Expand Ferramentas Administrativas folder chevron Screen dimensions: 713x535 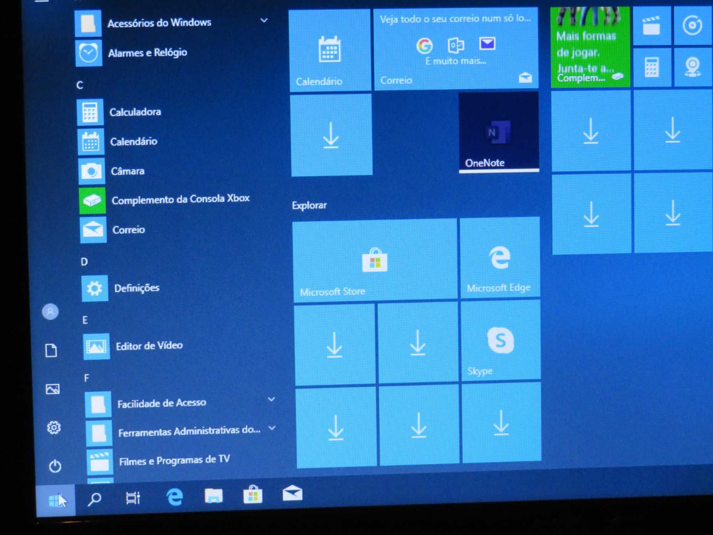(272, 428)
